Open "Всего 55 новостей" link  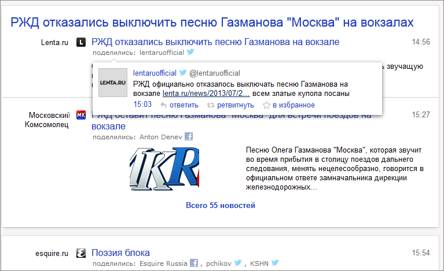coord(221,206)
